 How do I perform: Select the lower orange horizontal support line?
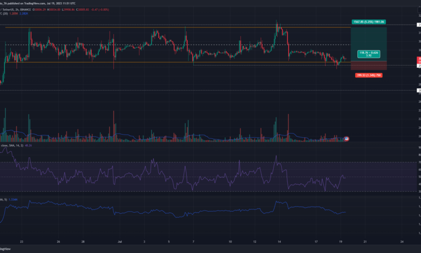pyautogui.click(x=162, y=62)
